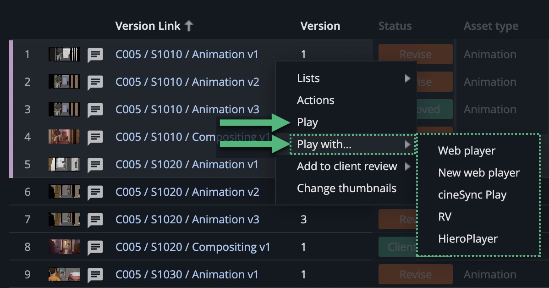Expand the Lists submenu
The height and width of the screenshot is (288, 549).
click(x=407, y=78)
